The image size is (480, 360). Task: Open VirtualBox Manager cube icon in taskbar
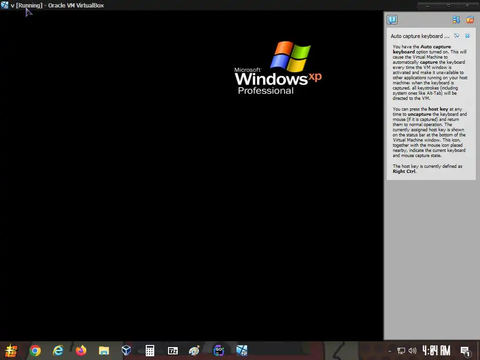click(x=127, y=351)
